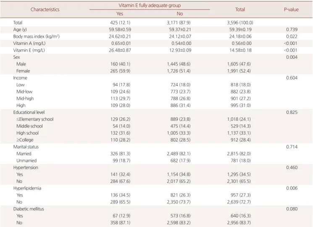Select the P-value '0.080'

click(292, 209)
